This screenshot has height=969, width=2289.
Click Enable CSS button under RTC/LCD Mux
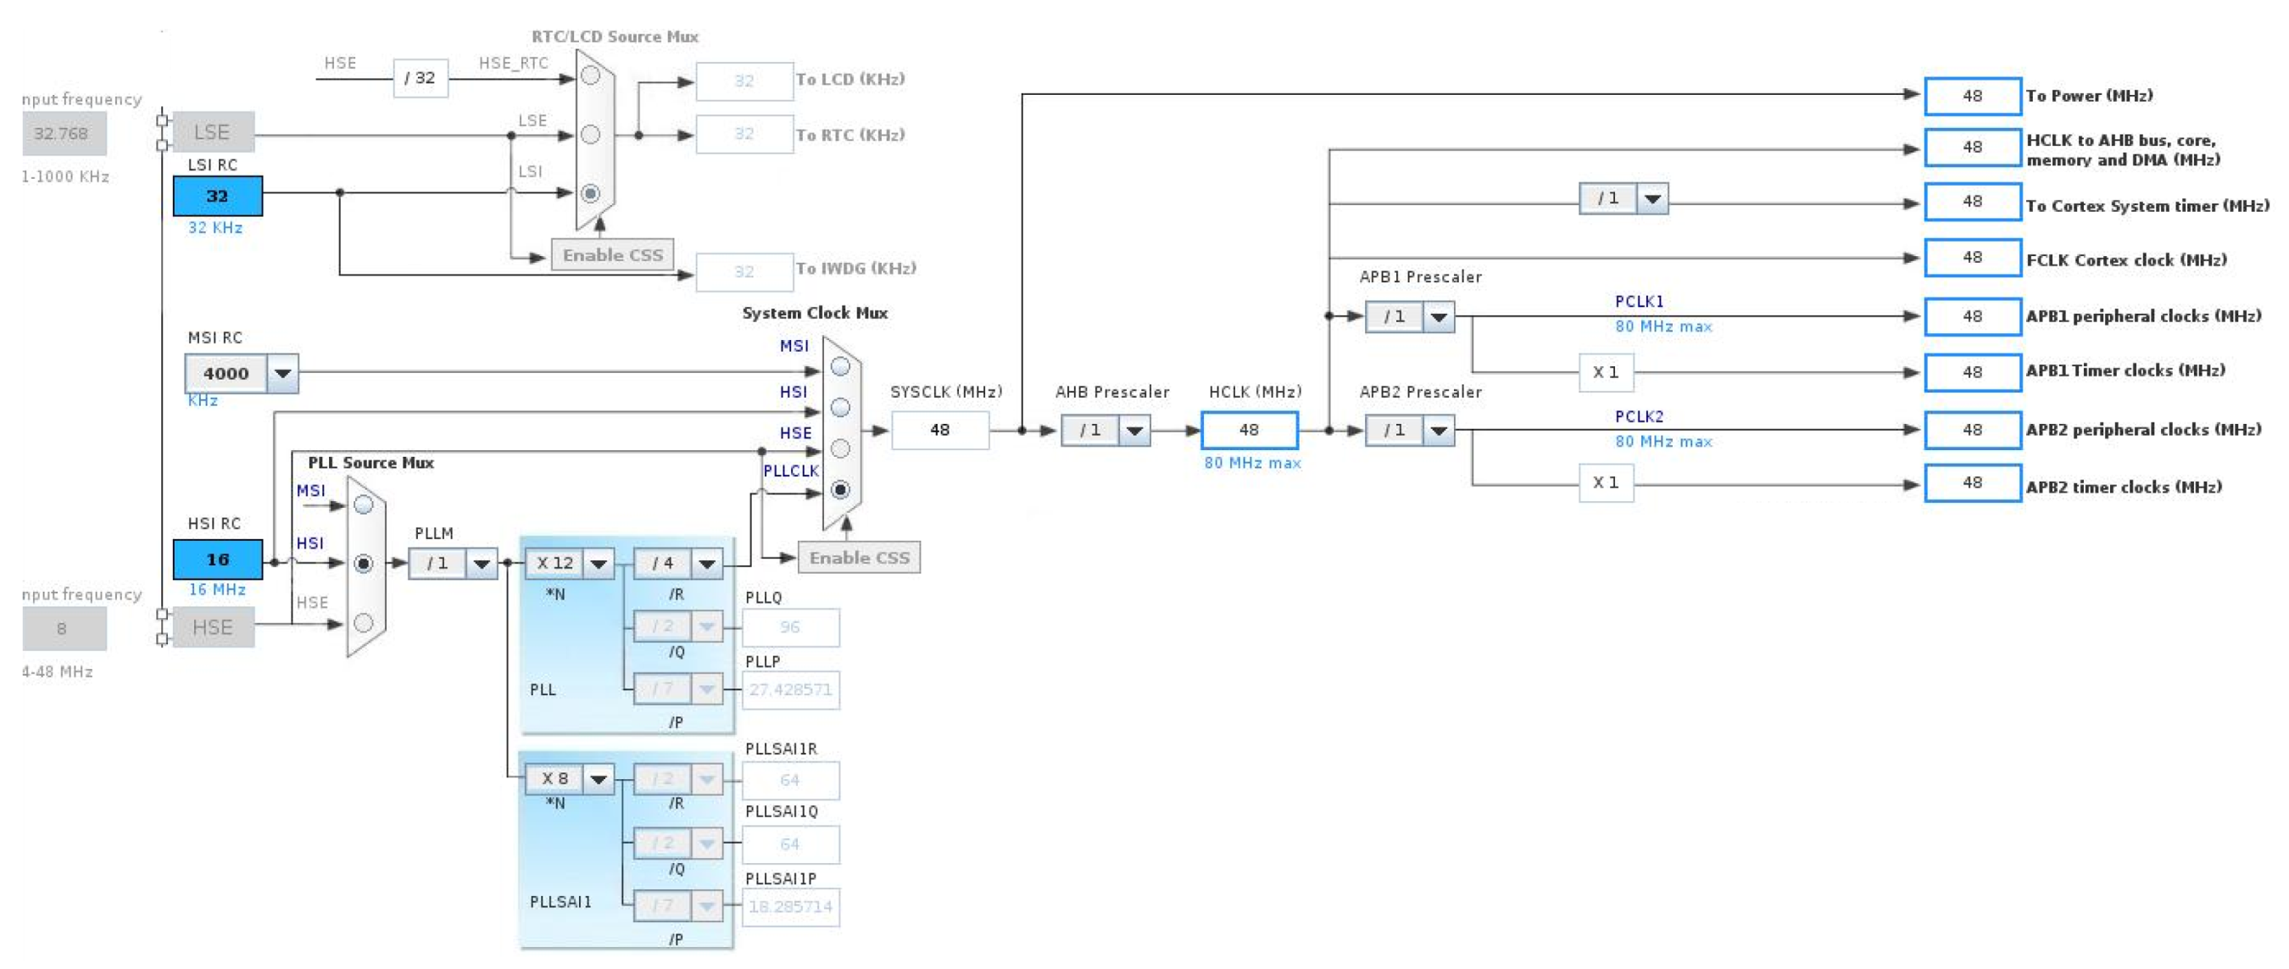[x=612, y=255]
